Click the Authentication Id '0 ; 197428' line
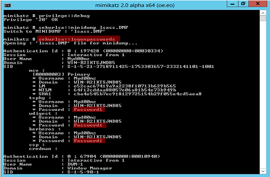 point(83,51)
